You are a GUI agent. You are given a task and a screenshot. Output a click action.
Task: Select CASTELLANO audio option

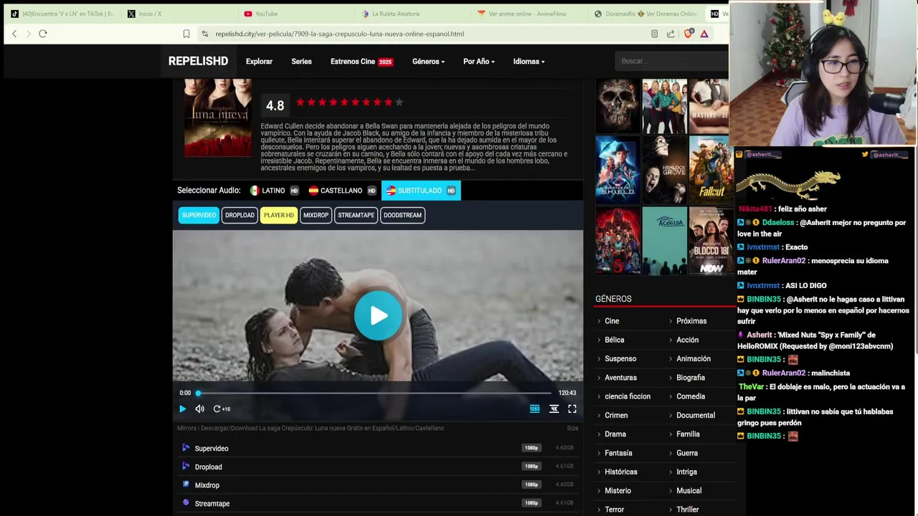coord(342,191)
